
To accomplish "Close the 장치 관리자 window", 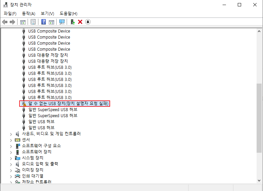I will click(x=255, y=5).
